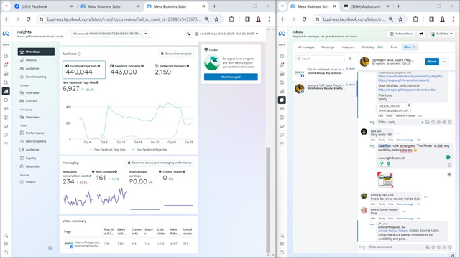Open Results in Insights navigation

click(x=31, y=60)
